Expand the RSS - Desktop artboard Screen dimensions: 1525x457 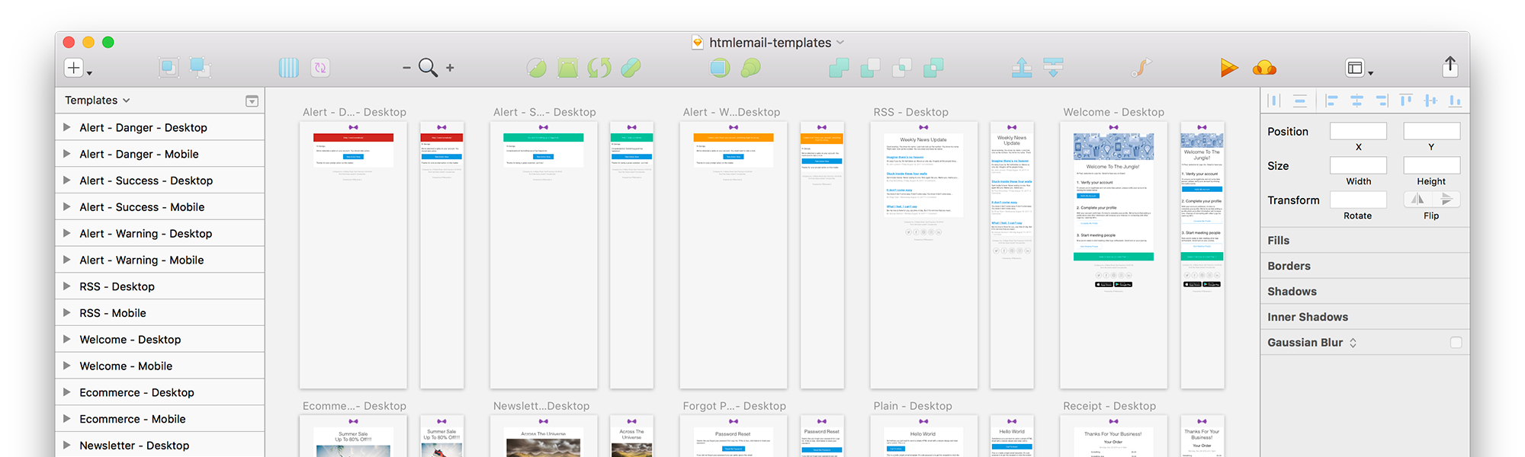pyautogui.click(x=67, y=286)
